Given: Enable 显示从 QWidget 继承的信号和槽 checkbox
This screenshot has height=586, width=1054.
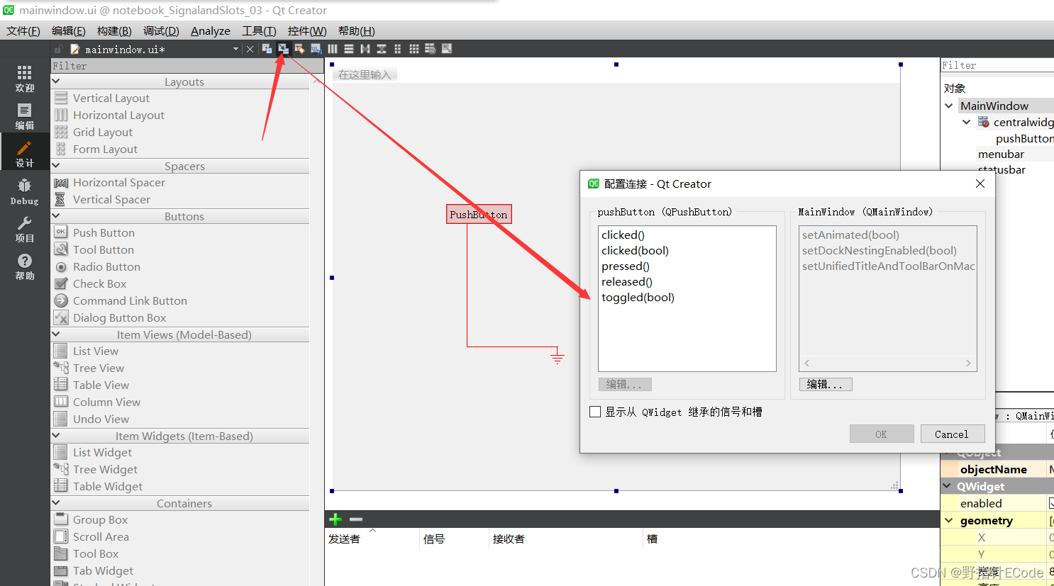Looking at the screenshot, I should (x=595, y=412).
